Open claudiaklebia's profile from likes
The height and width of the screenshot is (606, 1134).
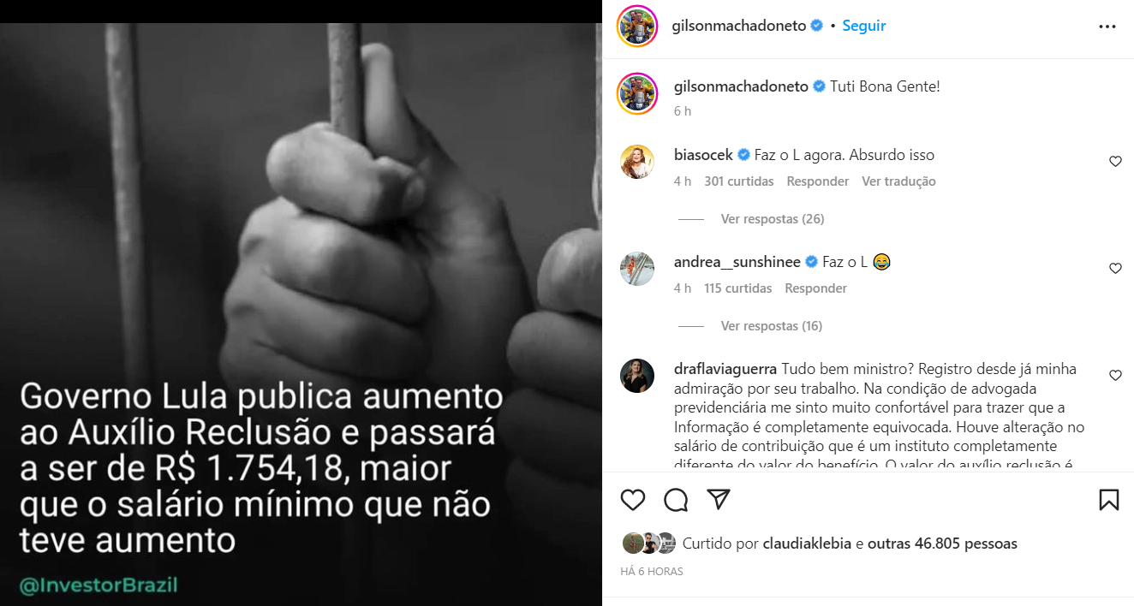(x=806, y=544)
